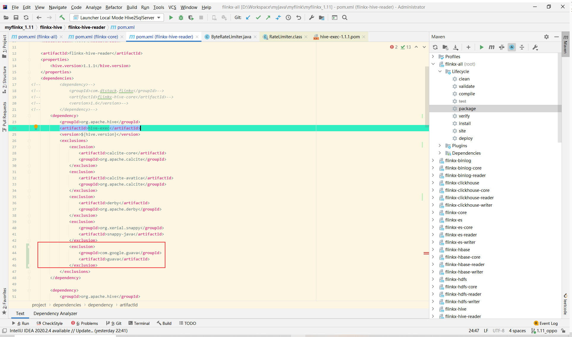Run the Hive2SqlServer launcher configuration

[x=171, y=18]
